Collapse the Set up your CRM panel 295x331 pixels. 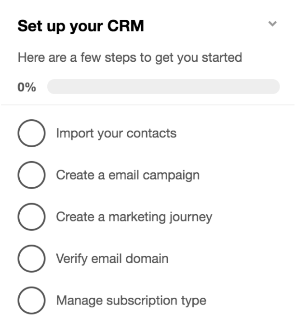(x=273, y=24)
